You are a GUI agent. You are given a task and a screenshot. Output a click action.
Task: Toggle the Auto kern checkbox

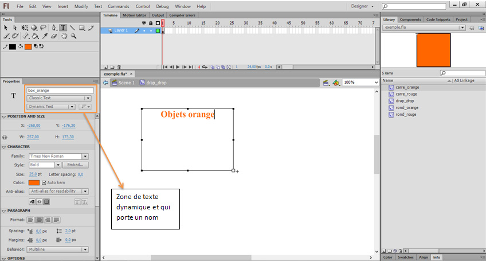pos(44,182)
